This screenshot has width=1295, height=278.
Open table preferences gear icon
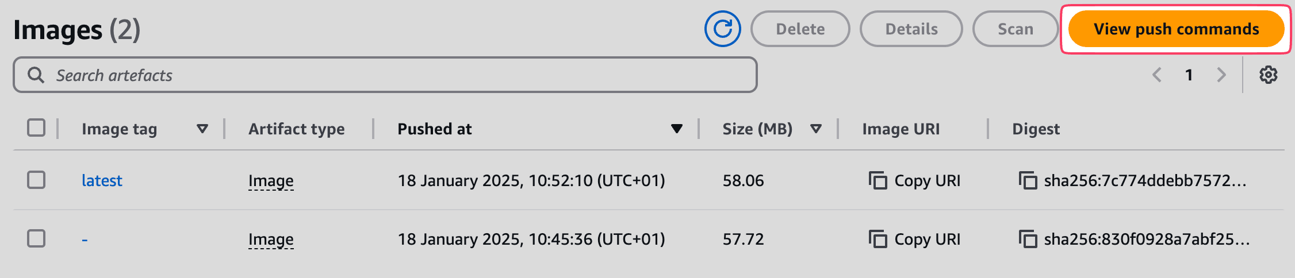pyautogui.click(x=1269, y=75)
